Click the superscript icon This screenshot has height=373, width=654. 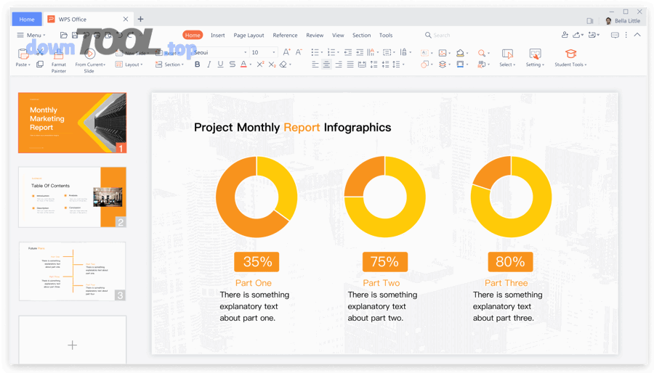[x=260, y=65]
